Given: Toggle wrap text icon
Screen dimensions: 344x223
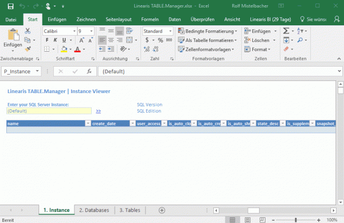Looking at the screenshot, I should tap(130, 31).
